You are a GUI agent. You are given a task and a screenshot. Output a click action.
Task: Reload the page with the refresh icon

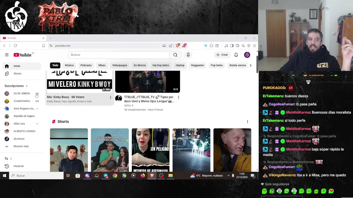coord(15,46)
